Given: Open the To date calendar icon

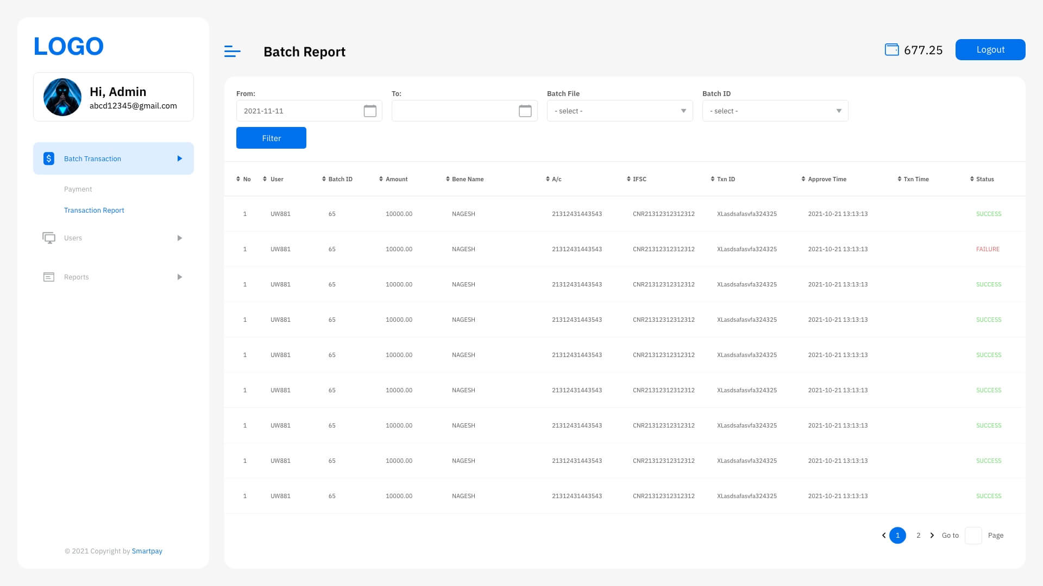Looking at the screenshot, I should tap(525, 111).
